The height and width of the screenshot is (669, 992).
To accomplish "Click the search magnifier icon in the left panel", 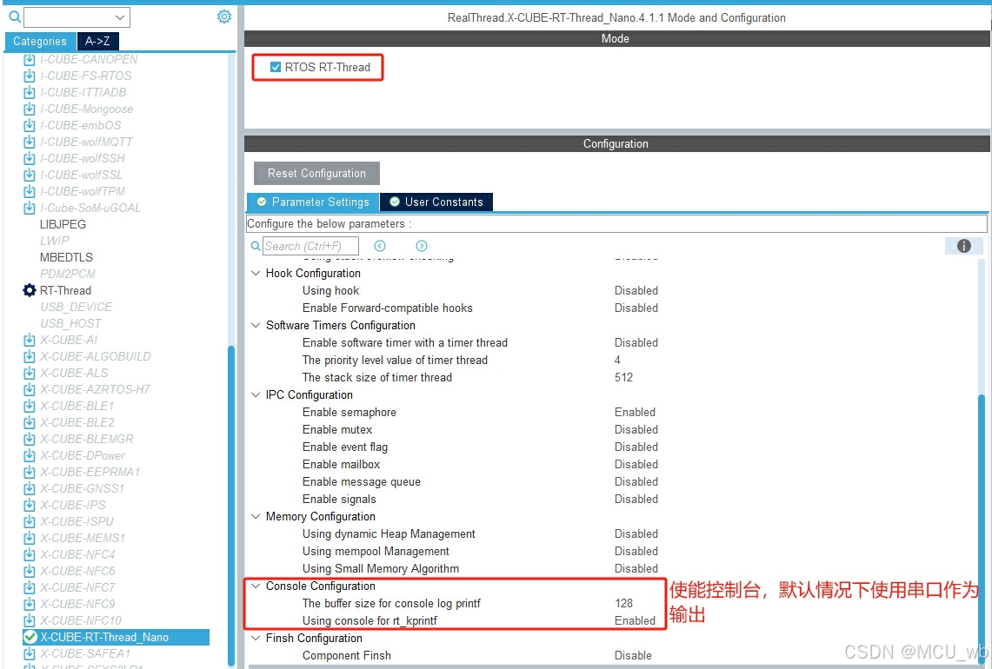I will 15,17.
